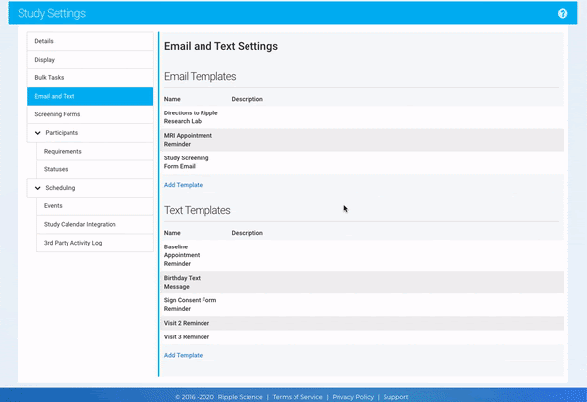Click Terms of Service footer link
This screenshot has height=402, width=587.
click(x=297, y=397)
